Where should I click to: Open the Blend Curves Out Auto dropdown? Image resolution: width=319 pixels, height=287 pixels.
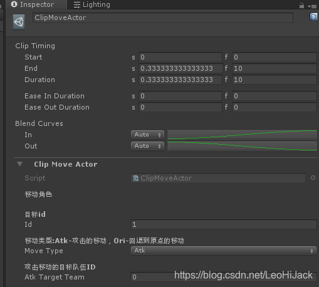147,146
